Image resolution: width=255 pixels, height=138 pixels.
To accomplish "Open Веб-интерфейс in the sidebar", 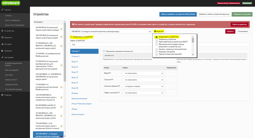I will [x=12, y=70].
